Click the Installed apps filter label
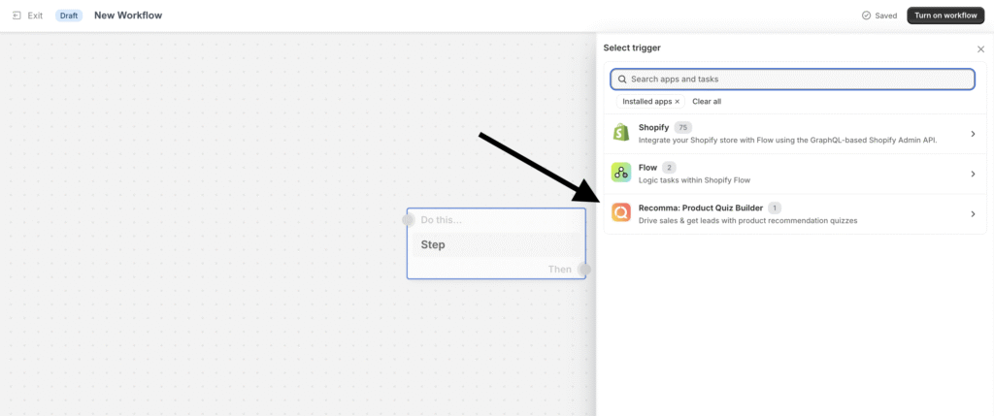994x416 pixels. [x=646, y=101]
